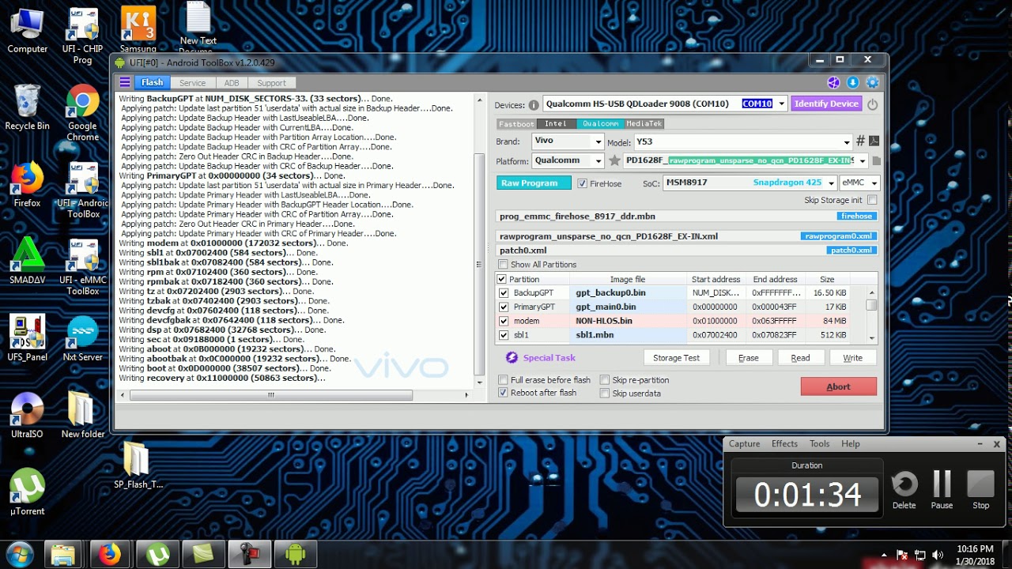The height and width of the screenshot is (569, 1012).
Task: Open Nxt Server desktop icon
Action: [82, 338]
